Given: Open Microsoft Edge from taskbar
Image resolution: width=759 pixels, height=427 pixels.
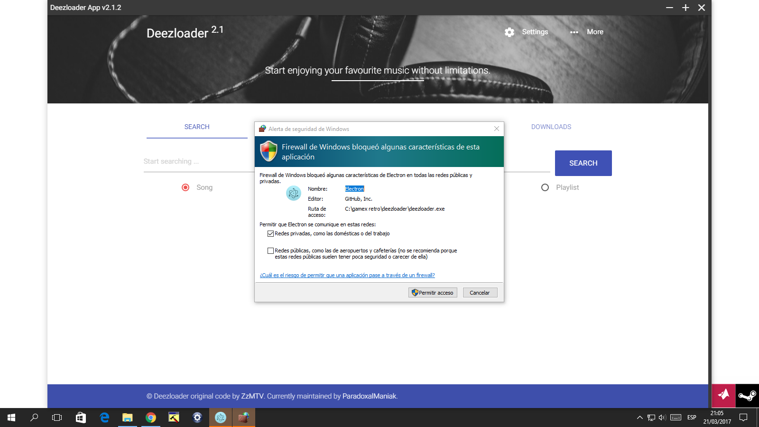Looking at the screenshot, I should coord(104,418).
